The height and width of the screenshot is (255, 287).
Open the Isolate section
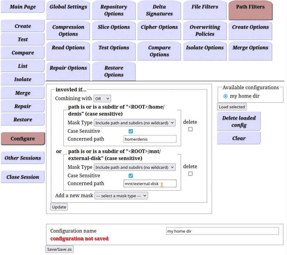(x=22, y=79)
